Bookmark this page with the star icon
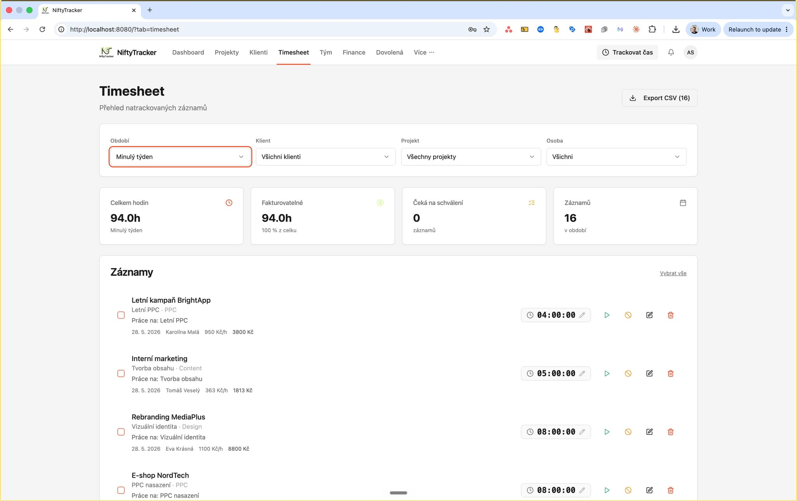Screen dimensions: 797x501 click(x=486, y=29)
